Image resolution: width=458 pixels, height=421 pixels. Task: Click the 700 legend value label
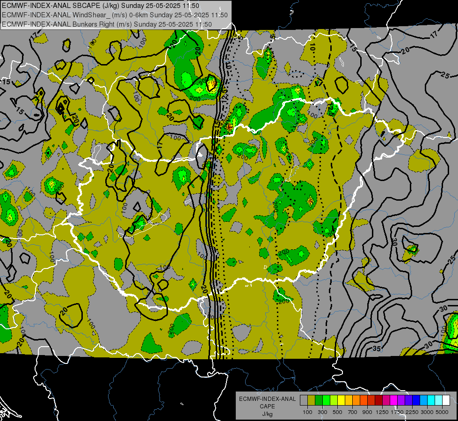point(353,412)
